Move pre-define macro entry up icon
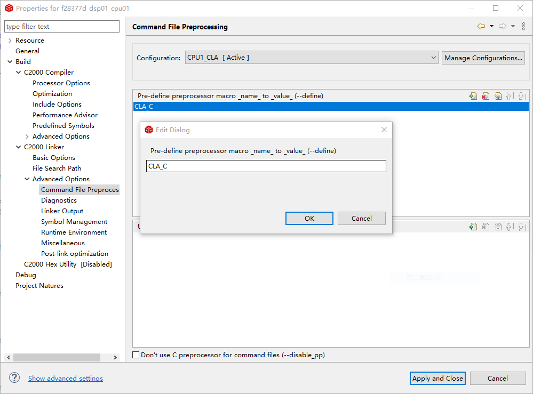The width and height of the screenshot is (533, 394). point(509,96)
